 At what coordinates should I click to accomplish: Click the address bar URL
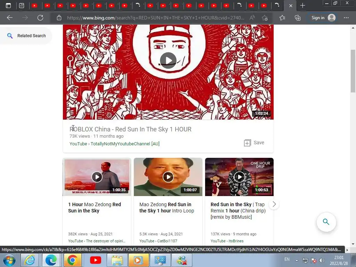click(155, 18)
